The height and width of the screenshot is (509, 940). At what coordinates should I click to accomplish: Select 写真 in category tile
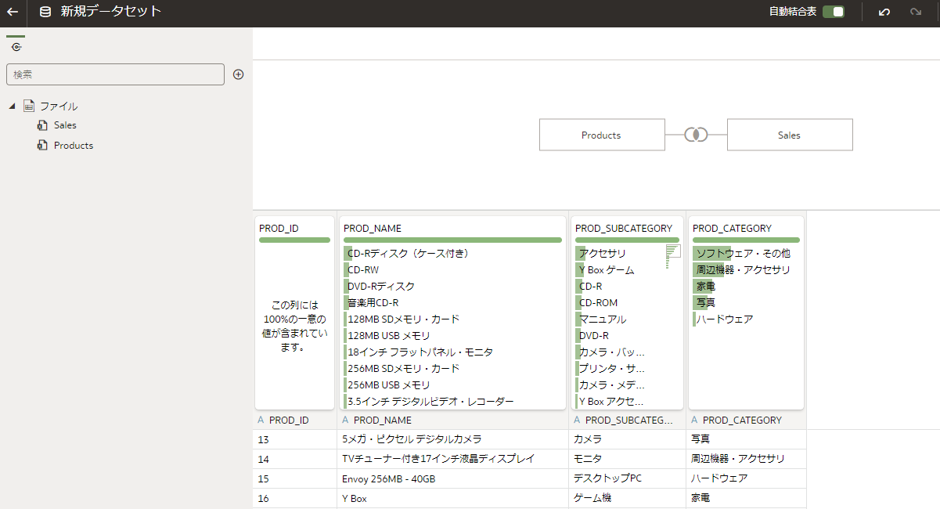[705, 303]
